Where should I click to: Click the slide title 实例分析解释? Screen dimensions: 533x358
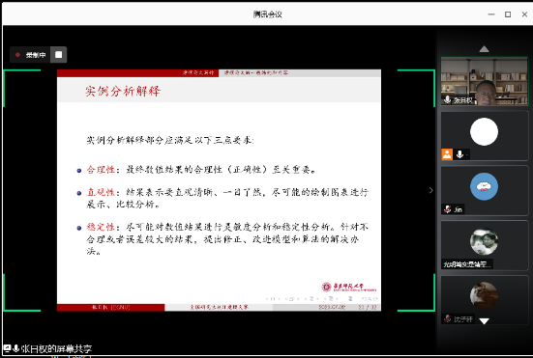point(123,91)
